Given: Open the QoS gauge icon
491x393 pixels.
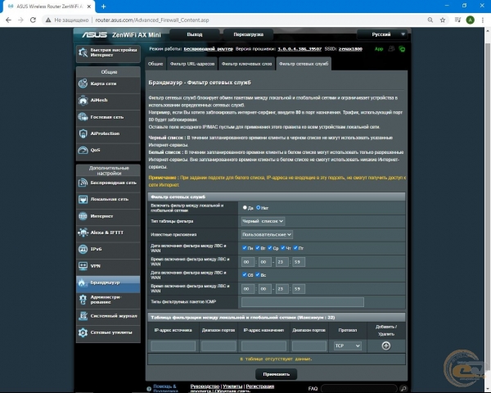Looking at the screenshot, I should (83, 150).
